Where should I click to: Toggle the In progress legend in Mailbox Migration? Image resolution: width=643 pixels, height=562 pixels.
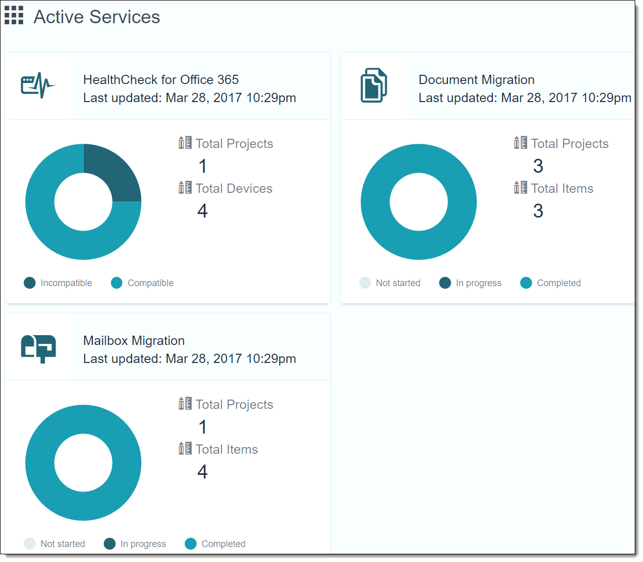tap(135, 543)
